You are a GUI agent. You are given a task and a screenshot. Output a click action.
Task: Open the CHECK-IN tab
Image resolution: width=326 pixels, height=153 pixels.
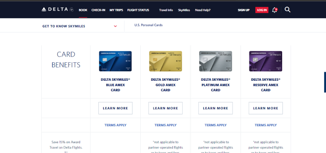pos(98,10)
